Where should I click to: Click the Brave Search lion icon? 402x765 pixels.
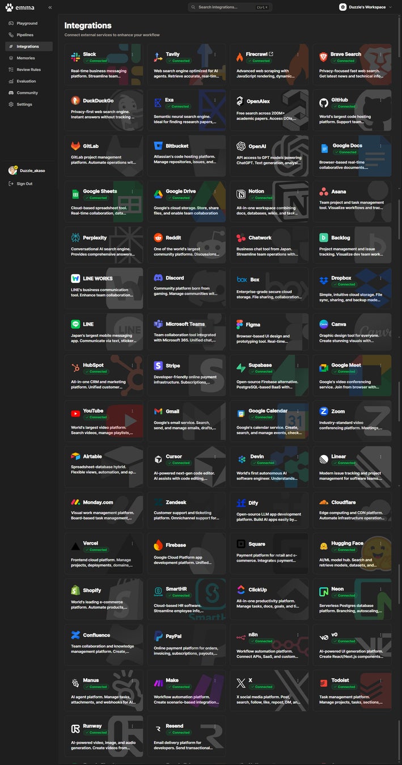[x=323, y=57]
